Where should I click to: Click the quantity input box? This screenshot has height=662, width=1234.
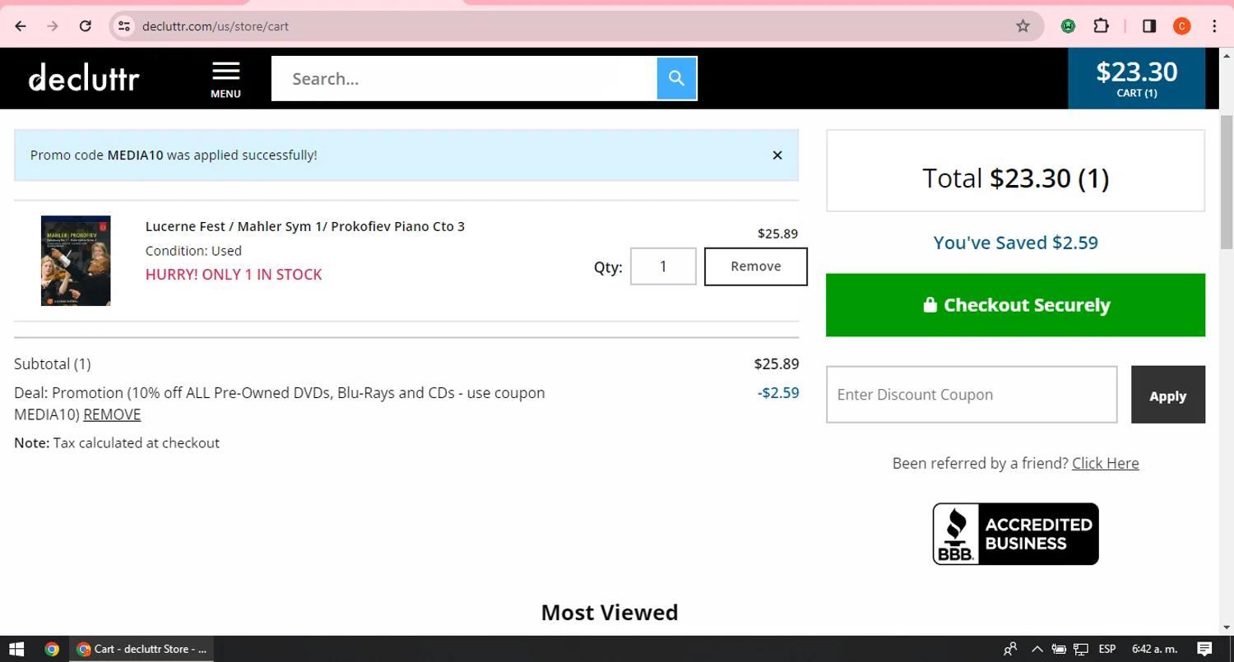663,266
